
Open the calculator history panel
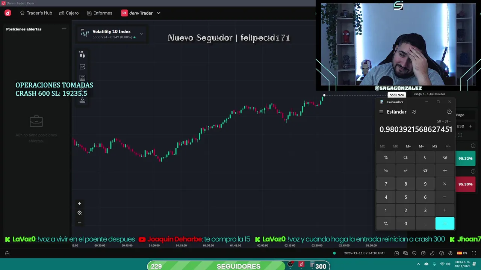(449, 112)
